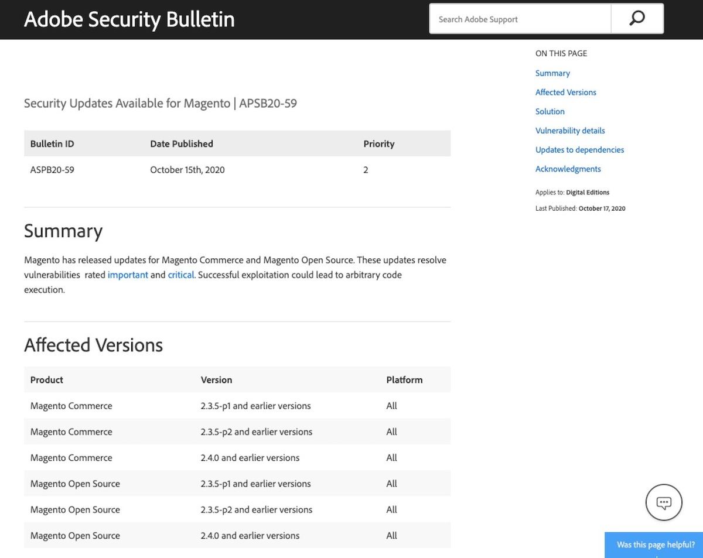Select the bulletin heading APSB20-59
703x558 pixels.
click(161, 104)
